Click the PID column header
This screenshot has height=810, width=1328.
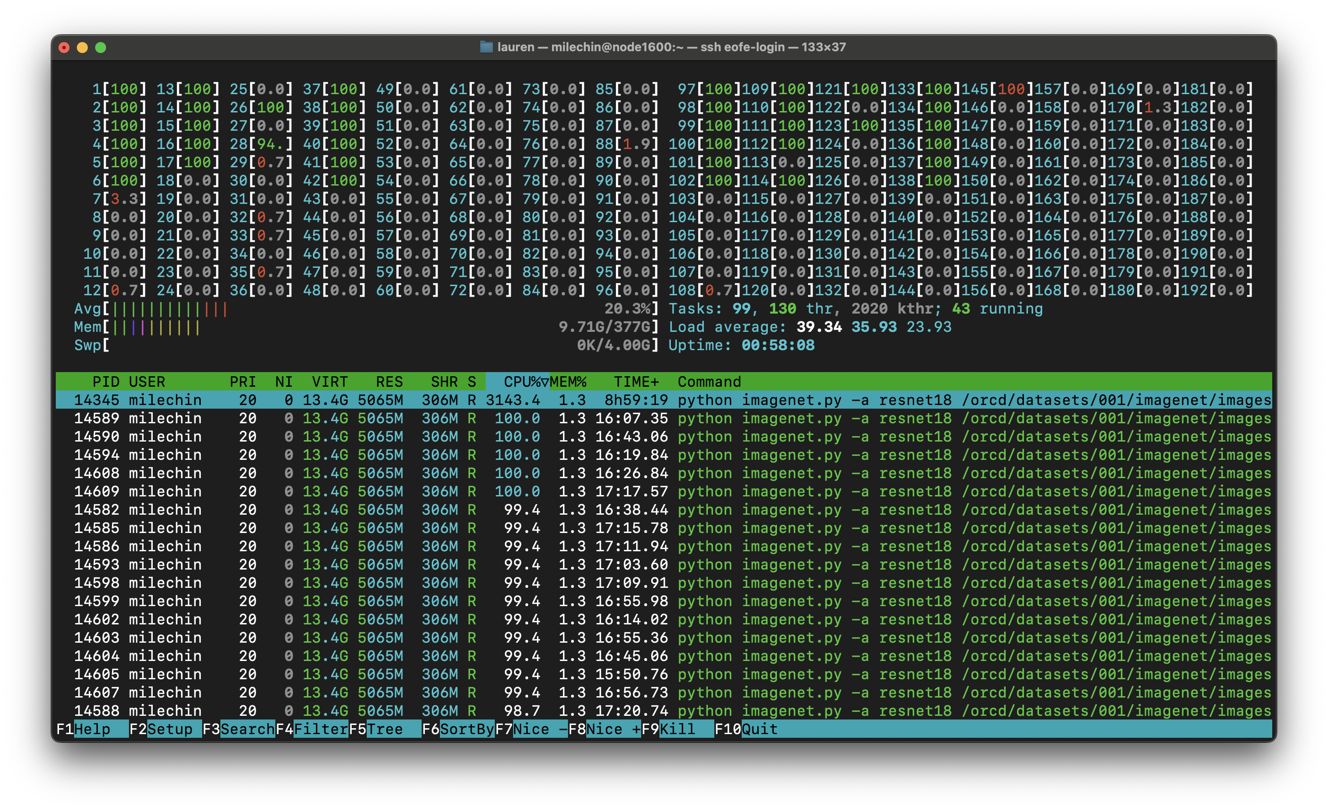pos(106,382)
